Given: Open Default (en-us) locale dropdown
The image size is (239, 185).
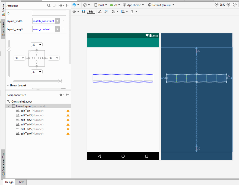Looking at the screenshot, I should (161, 5).
